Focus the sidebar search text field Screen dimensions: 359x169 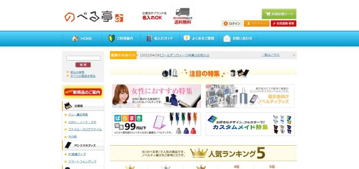(83, 58)
